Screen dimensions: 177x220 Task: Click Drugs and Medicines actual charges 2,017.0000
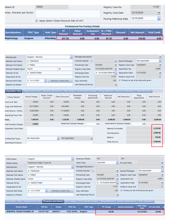31,106
